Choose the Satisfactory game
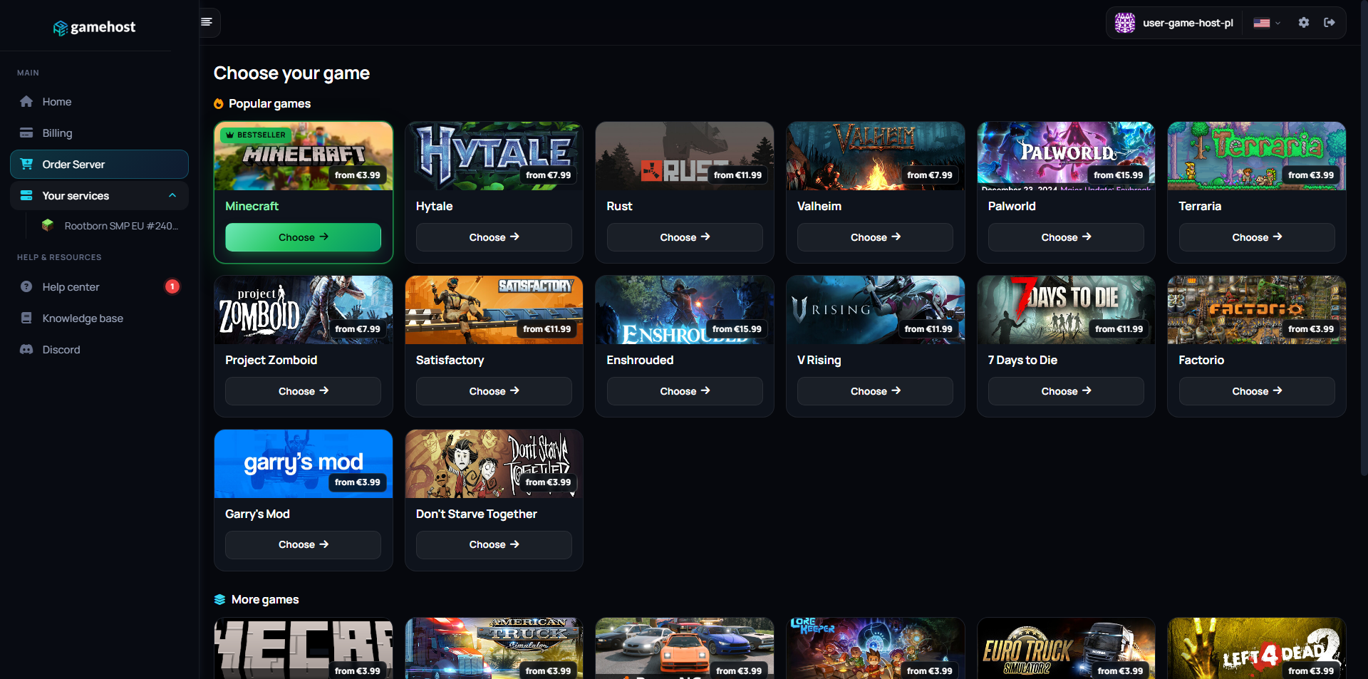 (x=494, y=391)
